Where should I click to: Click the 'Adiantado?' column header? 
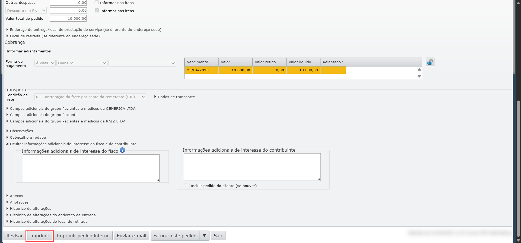click(x=368, y=62)
